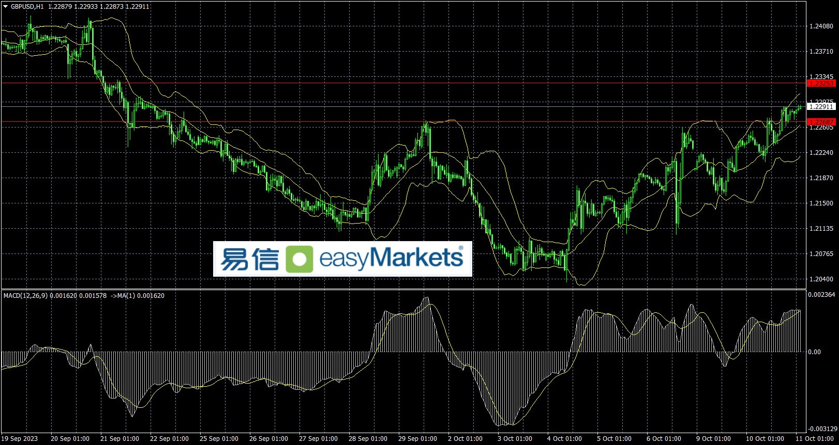Image resolution: width=839 pixels, height=445 pixels.
Task: Click the 1.23710 price axis label
Action: click(x=821, y=52)
